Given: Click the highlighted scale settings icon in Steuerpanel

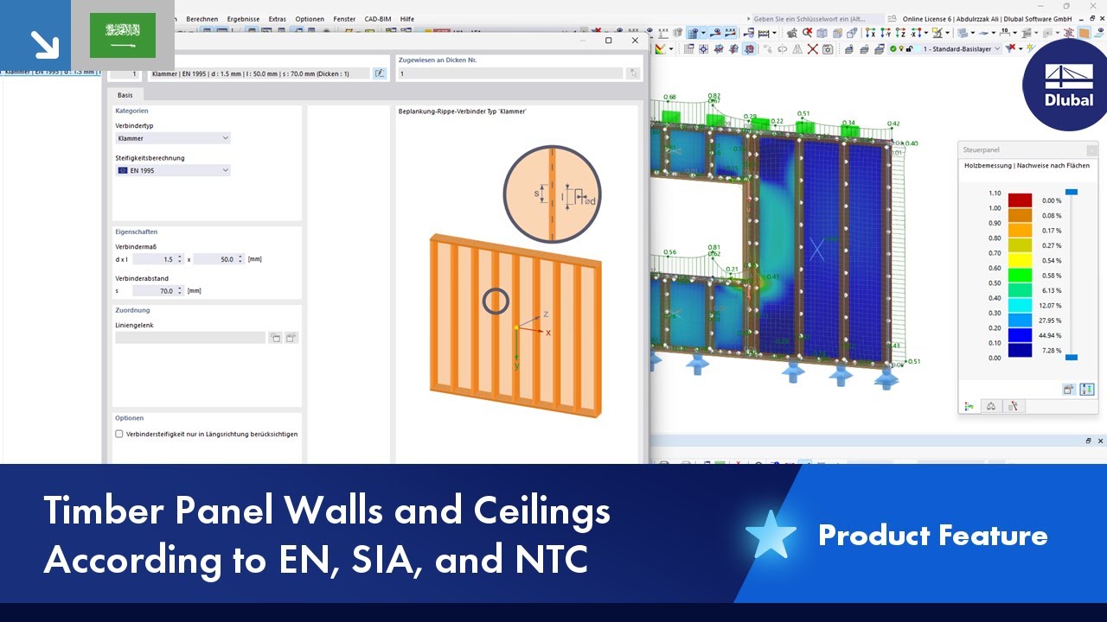Looking at the screenshot, I should coord(1087,390).
